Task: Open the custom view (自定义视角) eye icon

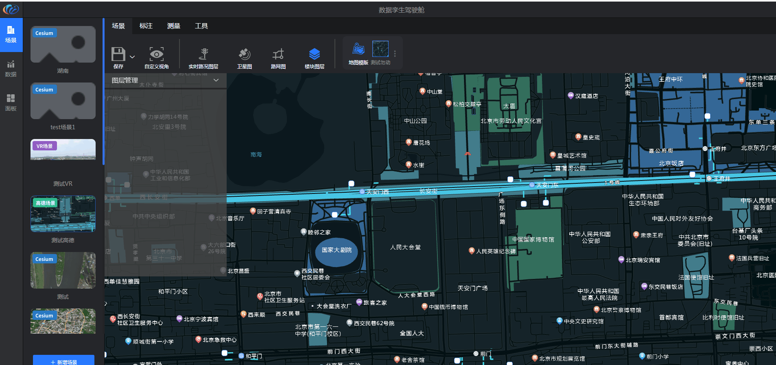Action: tap(156, 54)
